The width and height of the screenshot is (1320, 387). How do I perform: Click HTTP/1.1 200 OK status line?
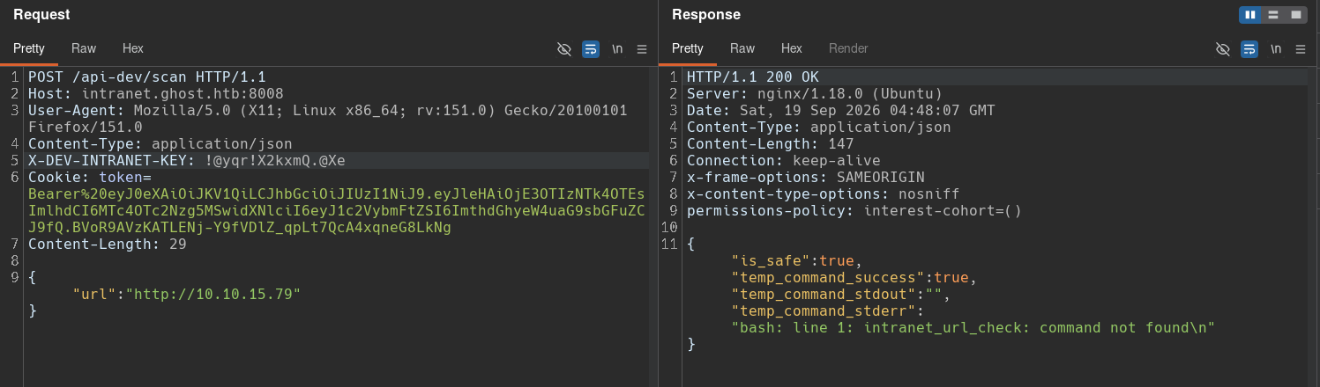click(753, 77)
